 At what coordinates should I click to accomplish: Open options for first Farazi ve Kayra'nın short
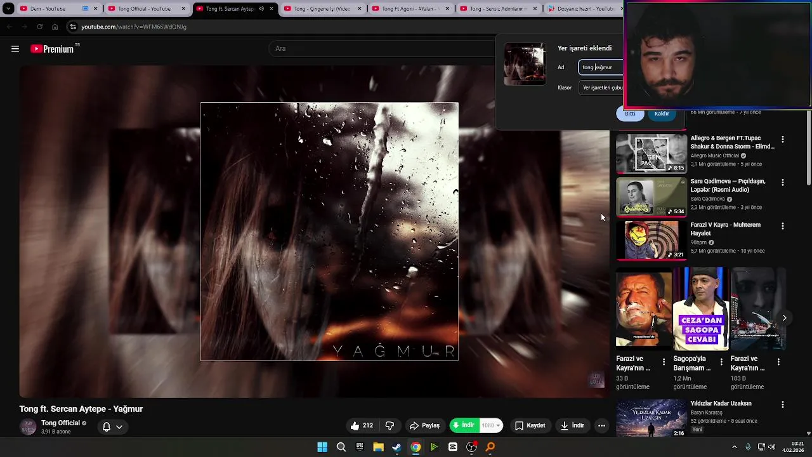pos(664,362)
